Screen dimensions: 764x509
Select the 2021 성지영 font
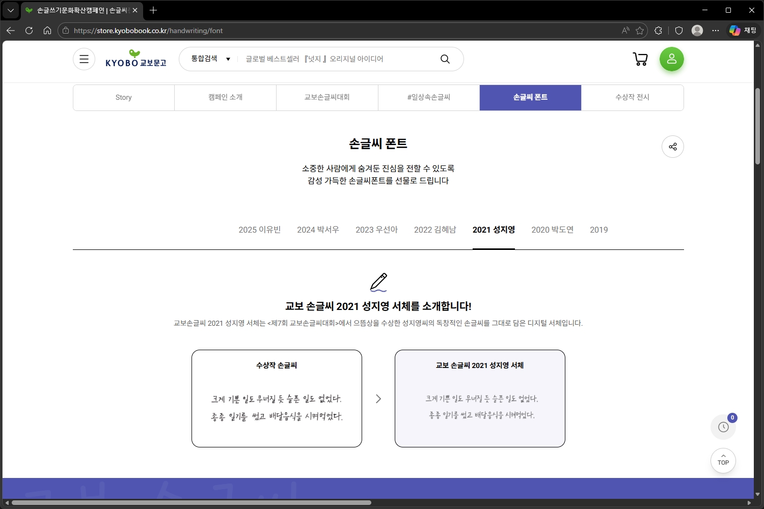click(x=494, y=230)
